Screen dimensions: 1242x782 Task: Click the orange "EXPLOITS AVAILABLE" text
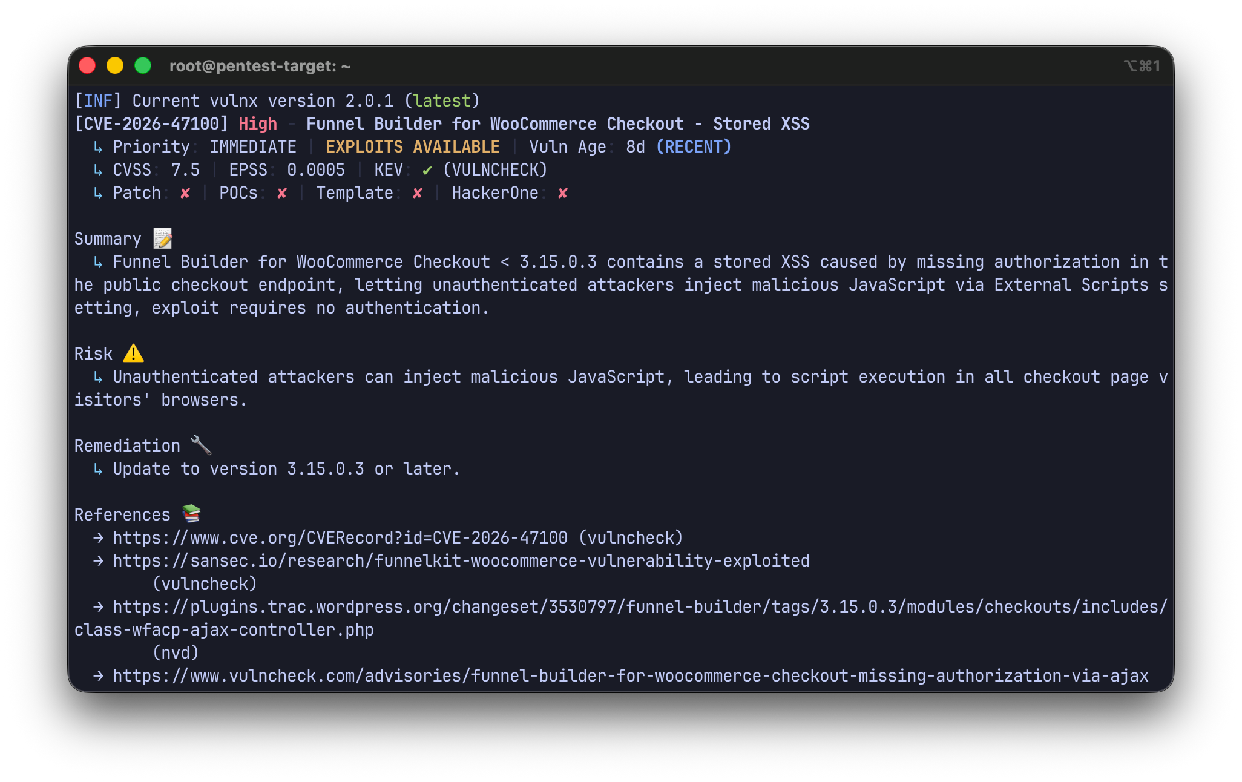pos(413,146)
